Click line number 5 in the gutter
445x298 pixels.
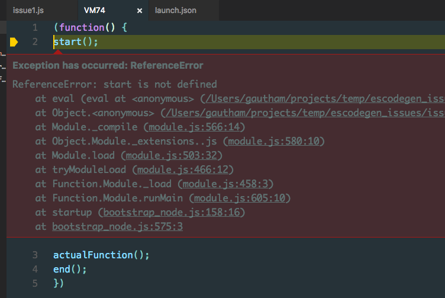(35, 283)
